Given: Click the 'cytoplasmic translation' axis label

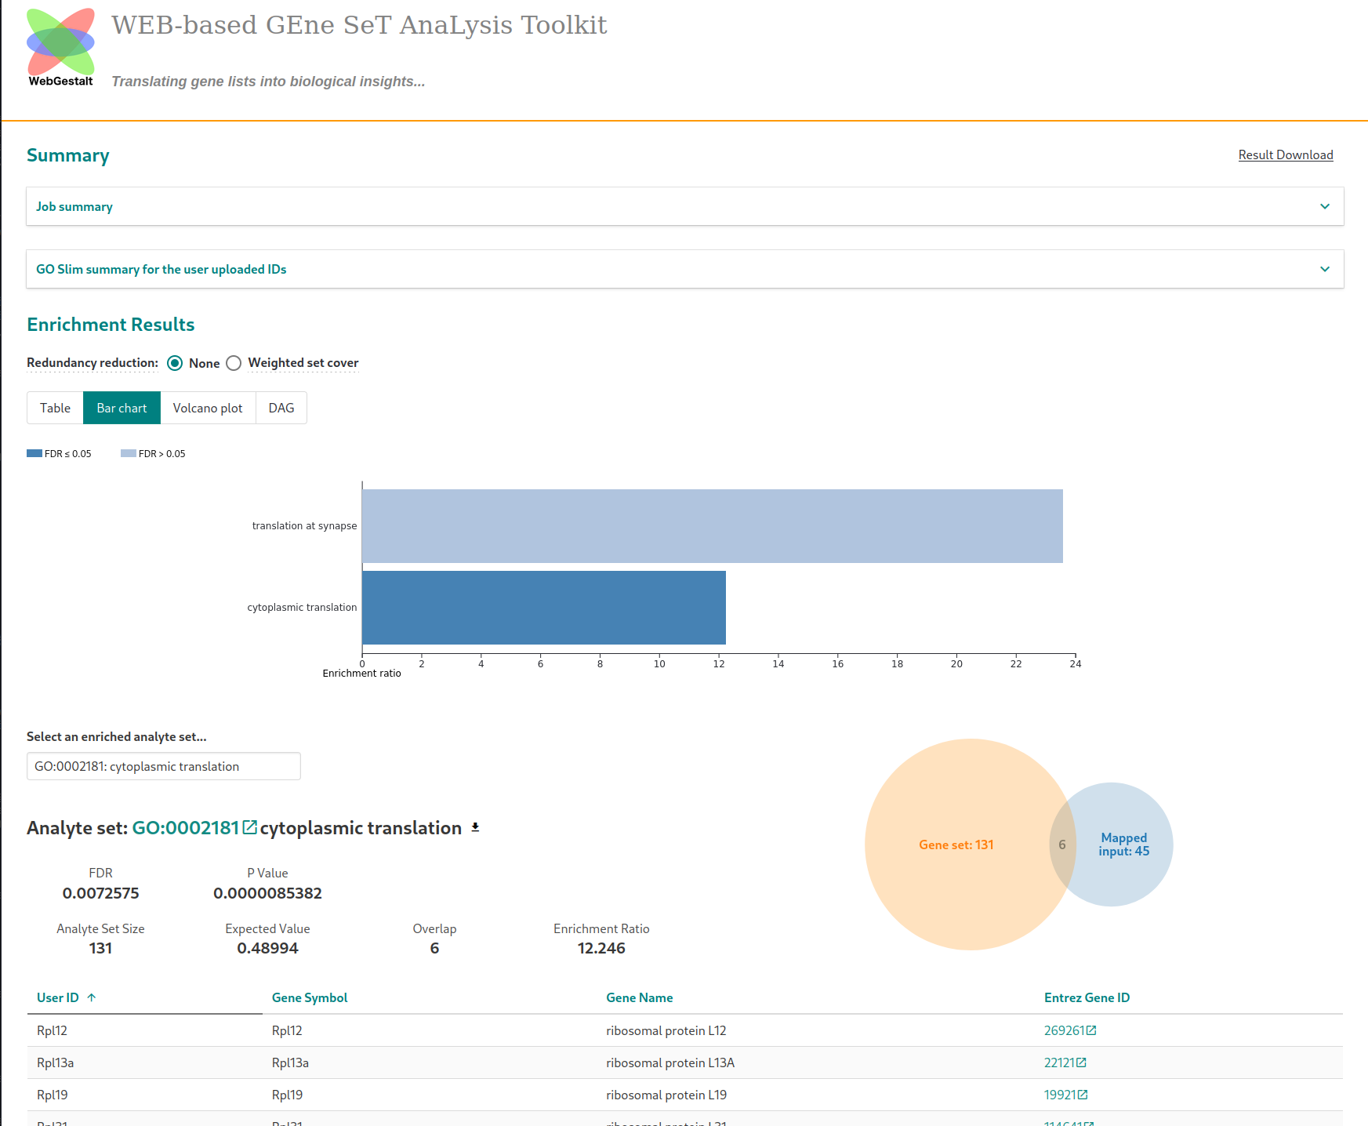Looking at the screenshot, I should pos(302,608).
